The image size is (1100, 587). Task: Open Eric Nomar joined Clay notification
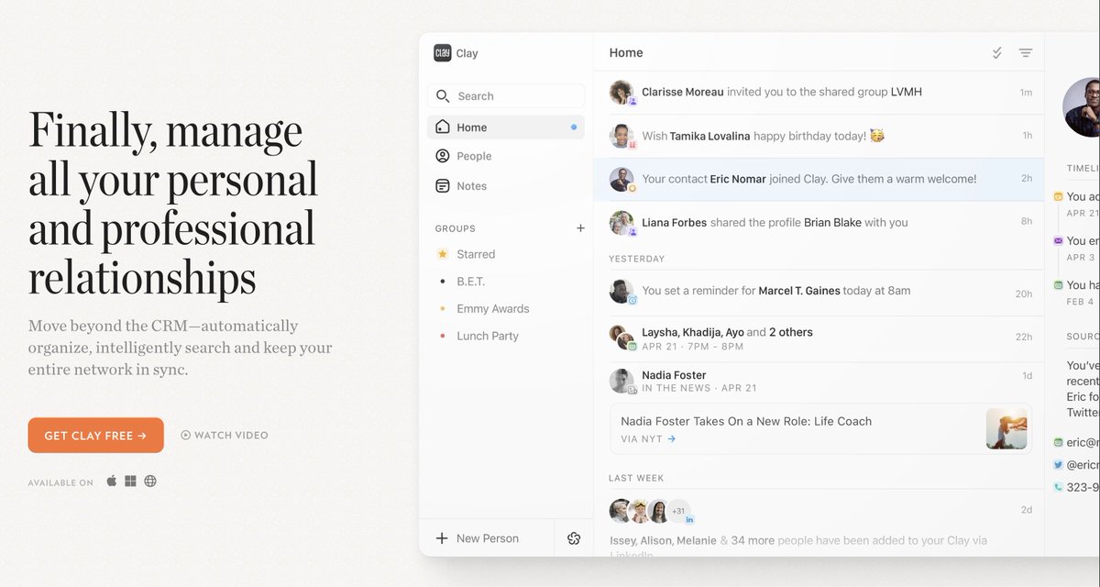click(x=820, y=179)
